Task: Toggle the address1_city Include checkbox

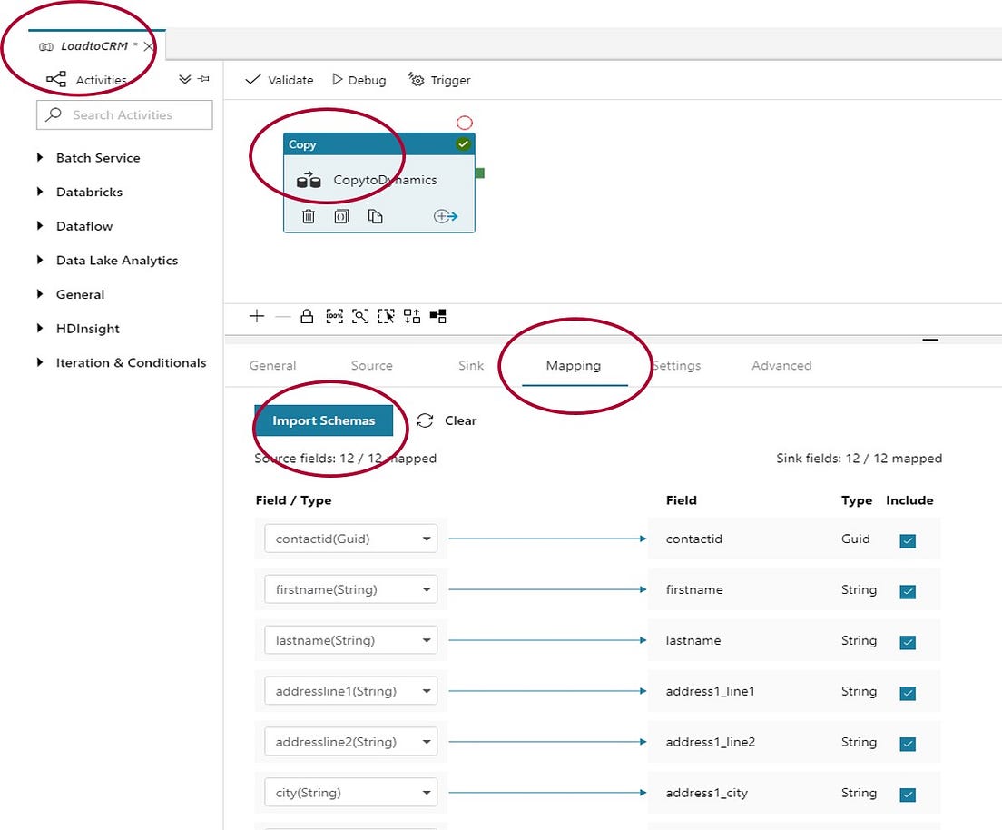Action: click(908, 794)
